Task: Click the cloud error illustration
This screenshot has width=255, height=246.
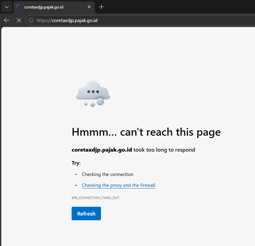Action: click(93, 94)
